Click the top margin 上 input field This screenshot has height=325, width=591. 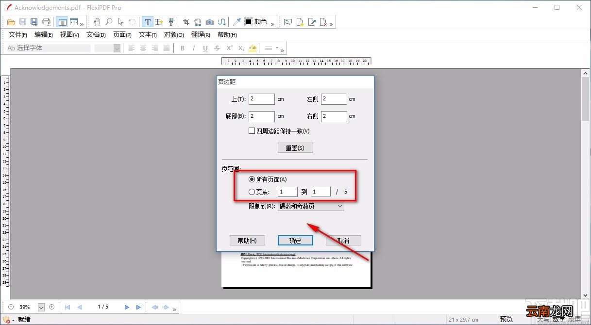click(262, 99)
